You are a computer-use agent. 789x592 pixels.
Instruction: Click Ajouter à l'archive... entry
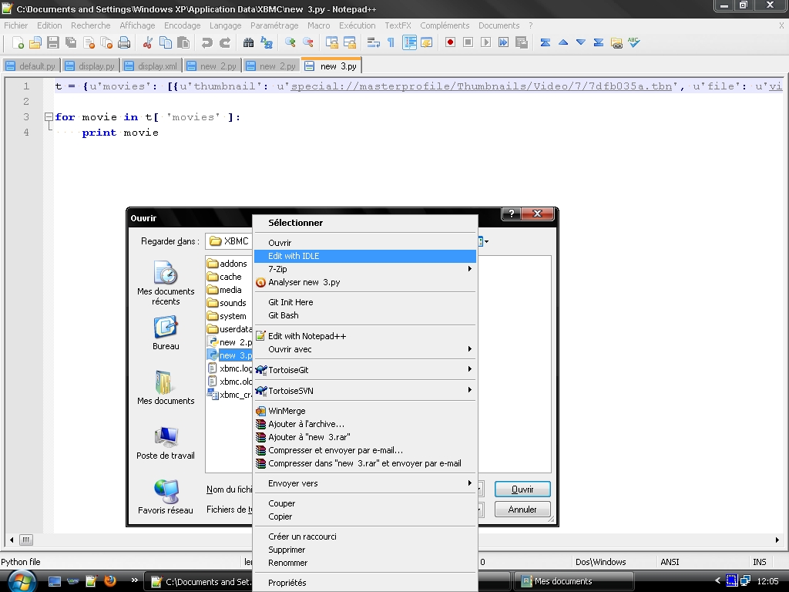coord(364,424)
